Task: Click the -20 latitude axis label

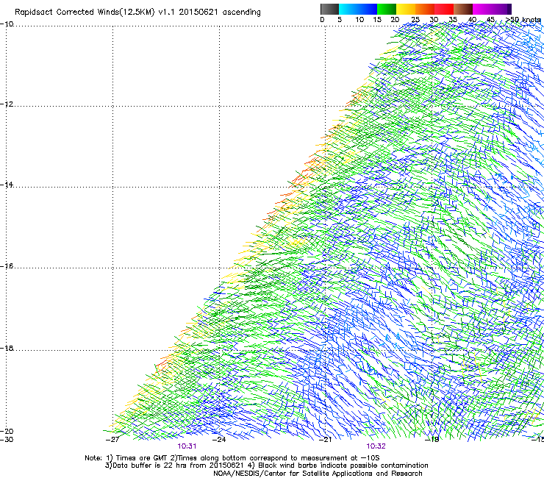Action: click(7, 431)
